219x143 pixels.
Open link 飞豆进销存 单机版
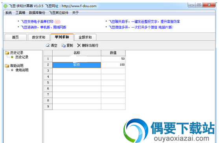coord(43,27)
